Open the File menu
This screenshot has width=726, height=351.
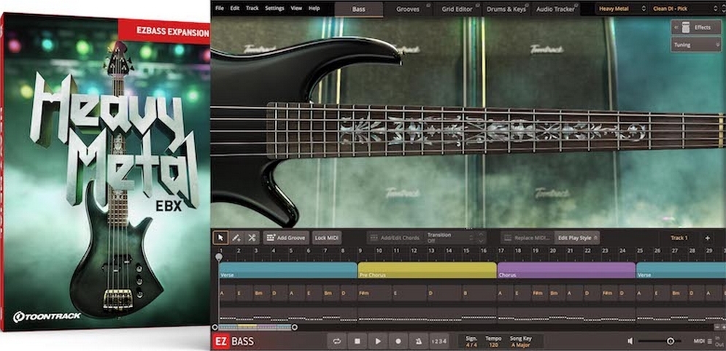click(x=220, y=8)
